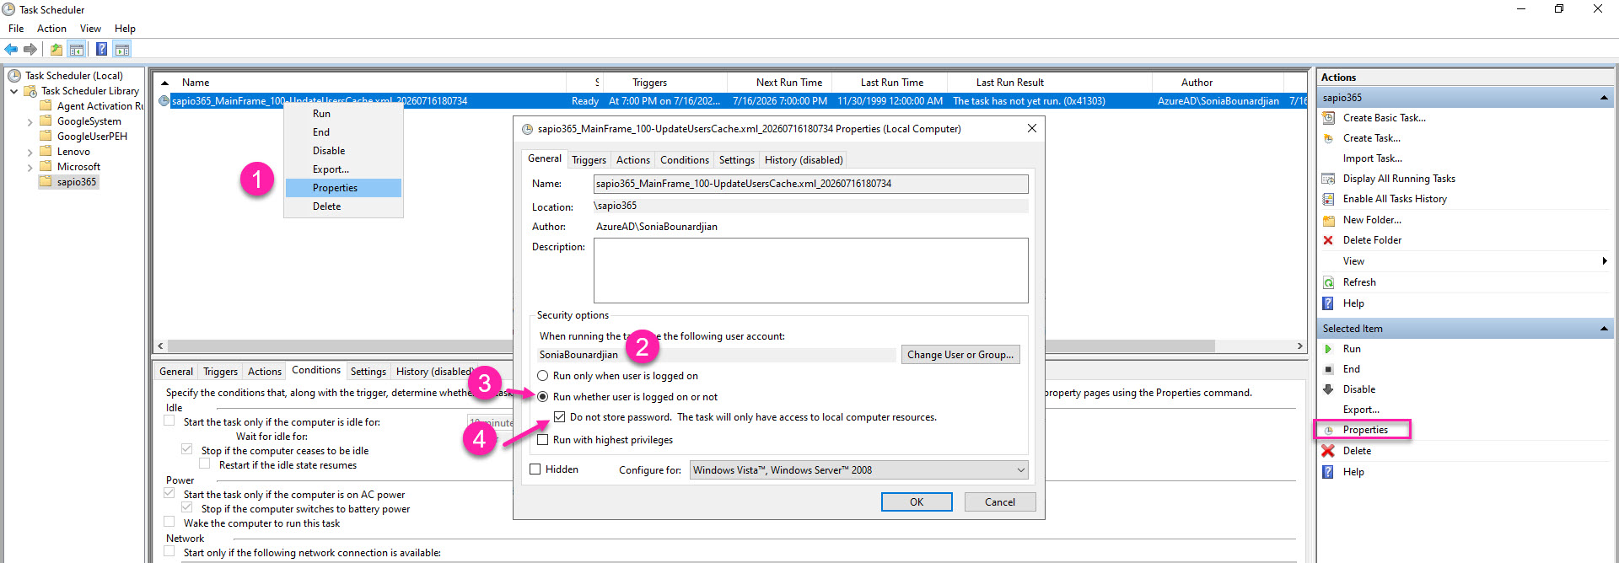
Task: Collapse the Selected Item actions section
Action: click(x=1604, y=329)
